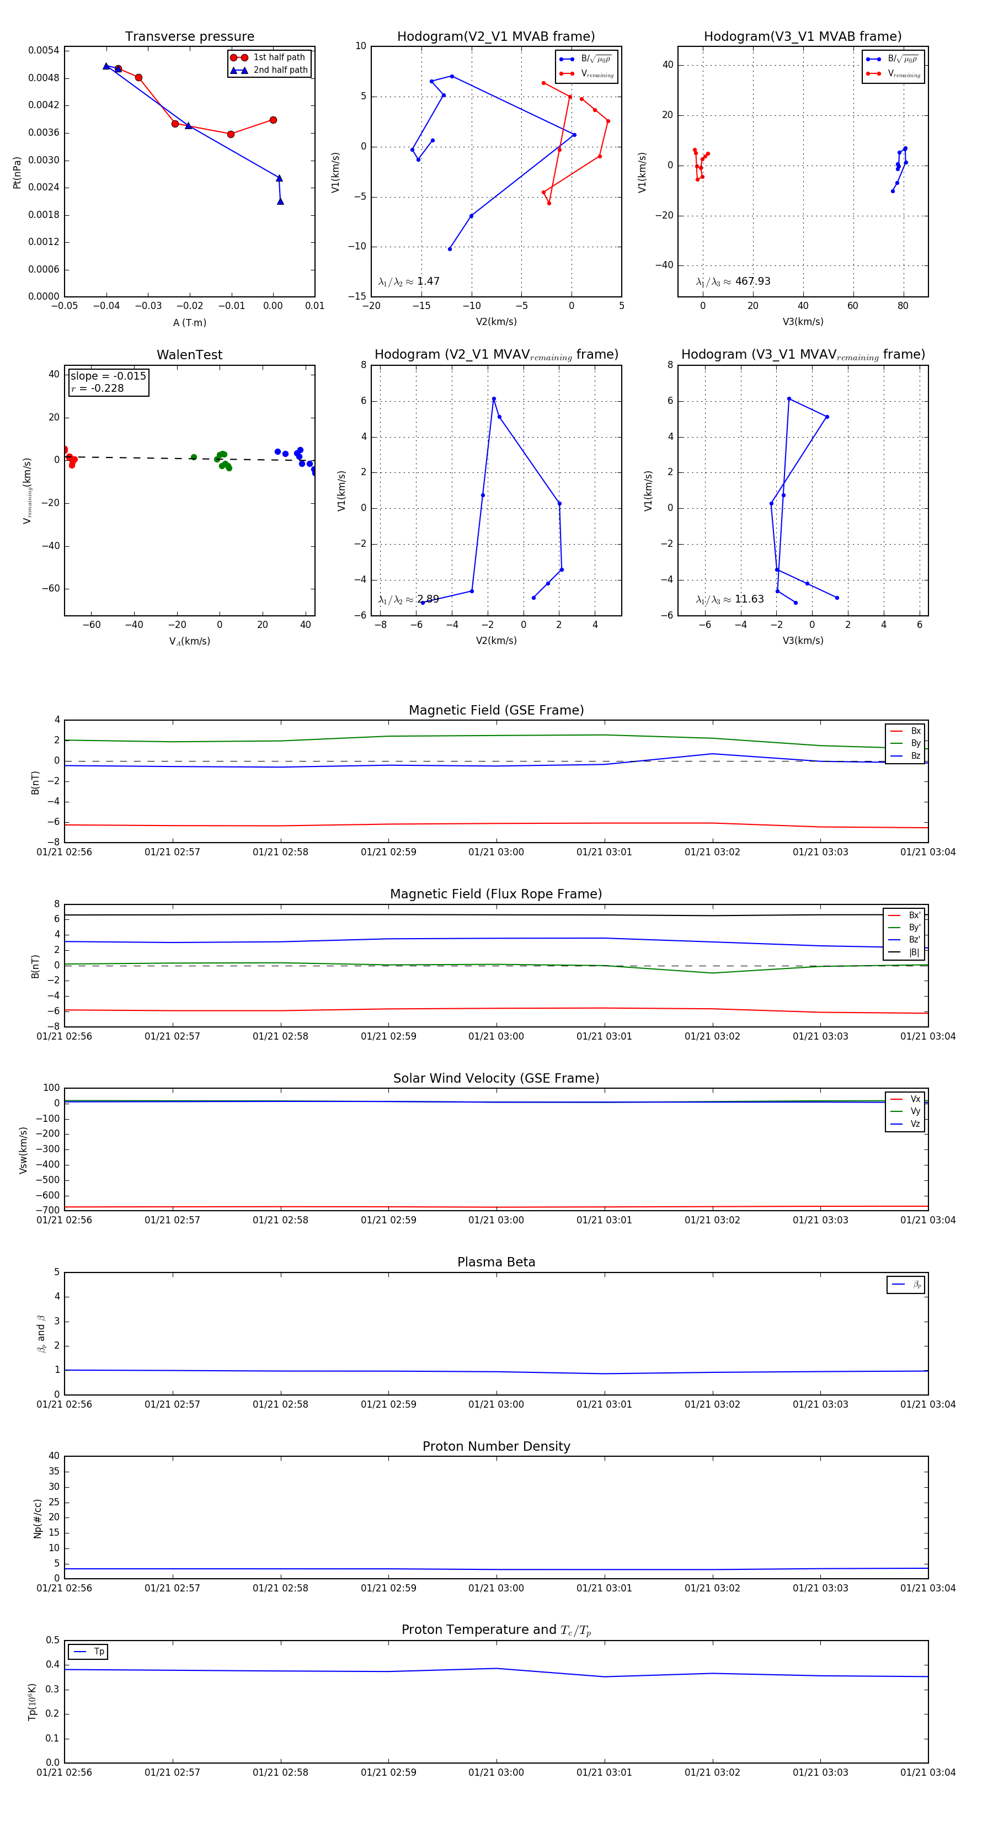Image resolution: width=993 pixels, height=1821 pixels.
Task: Click the "Tp(10^6K)" y-axis label
Action: point(32,1702)
